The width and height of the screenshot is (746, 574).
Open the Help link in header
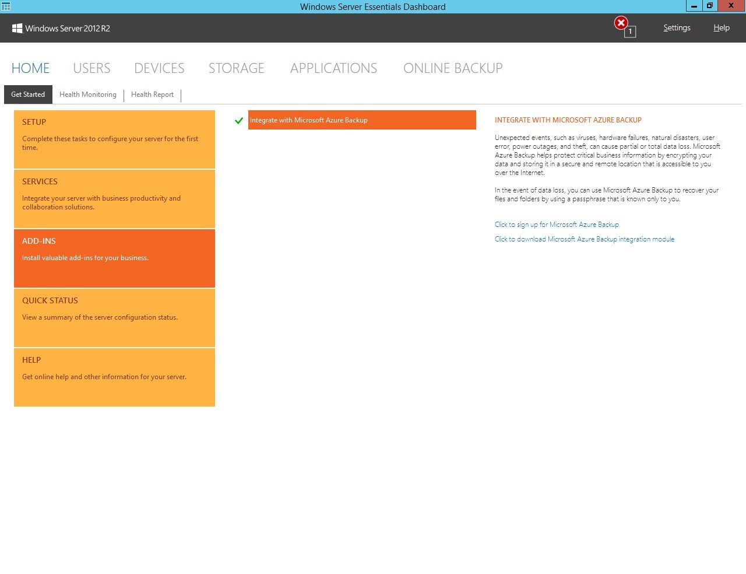click(722, 27)
